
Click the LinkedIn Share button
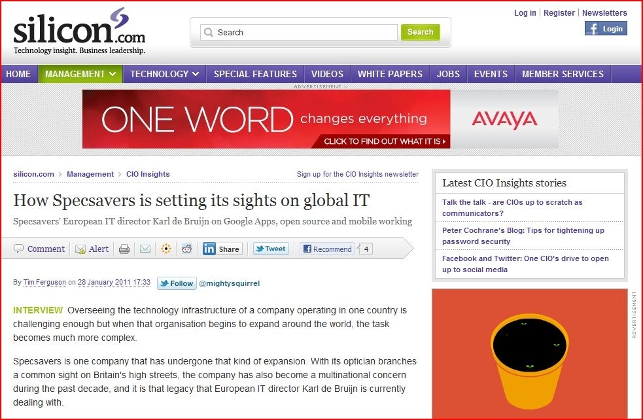(x=222, y=249)
